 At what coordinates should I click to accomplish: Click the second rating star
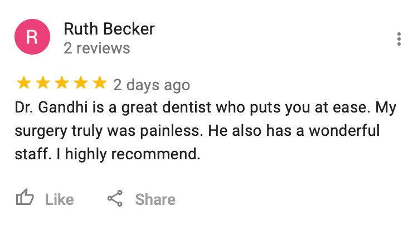click(43, 82)
